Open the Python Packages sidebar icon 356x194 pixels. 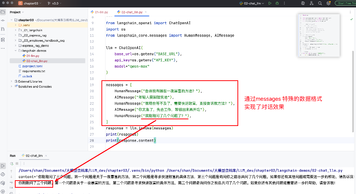coord(3,183)
